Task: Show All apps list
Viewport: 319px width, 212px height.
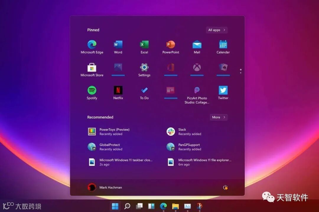Action: (217, 30)
